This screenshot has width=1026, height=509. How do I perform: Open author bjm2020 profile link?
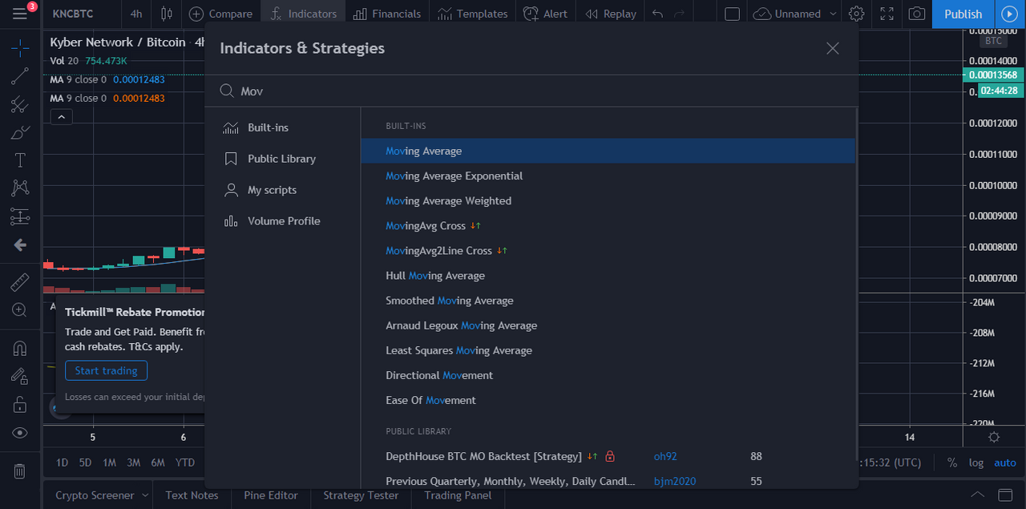click(675, 481)
